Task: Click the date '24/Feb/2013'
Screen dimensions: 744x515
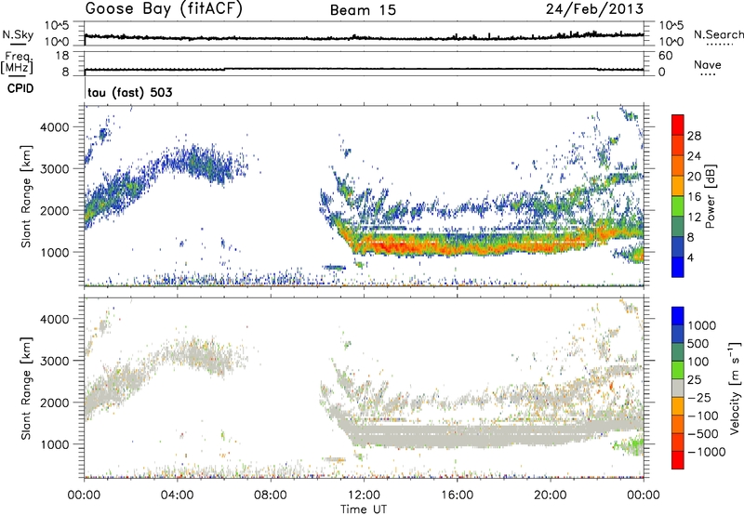Action: (594, 9)
